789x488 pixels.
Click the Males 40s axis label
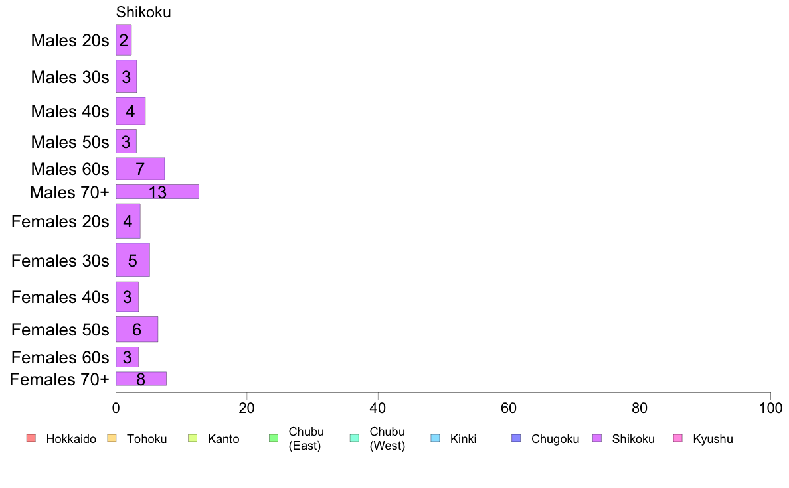point(70,111)
